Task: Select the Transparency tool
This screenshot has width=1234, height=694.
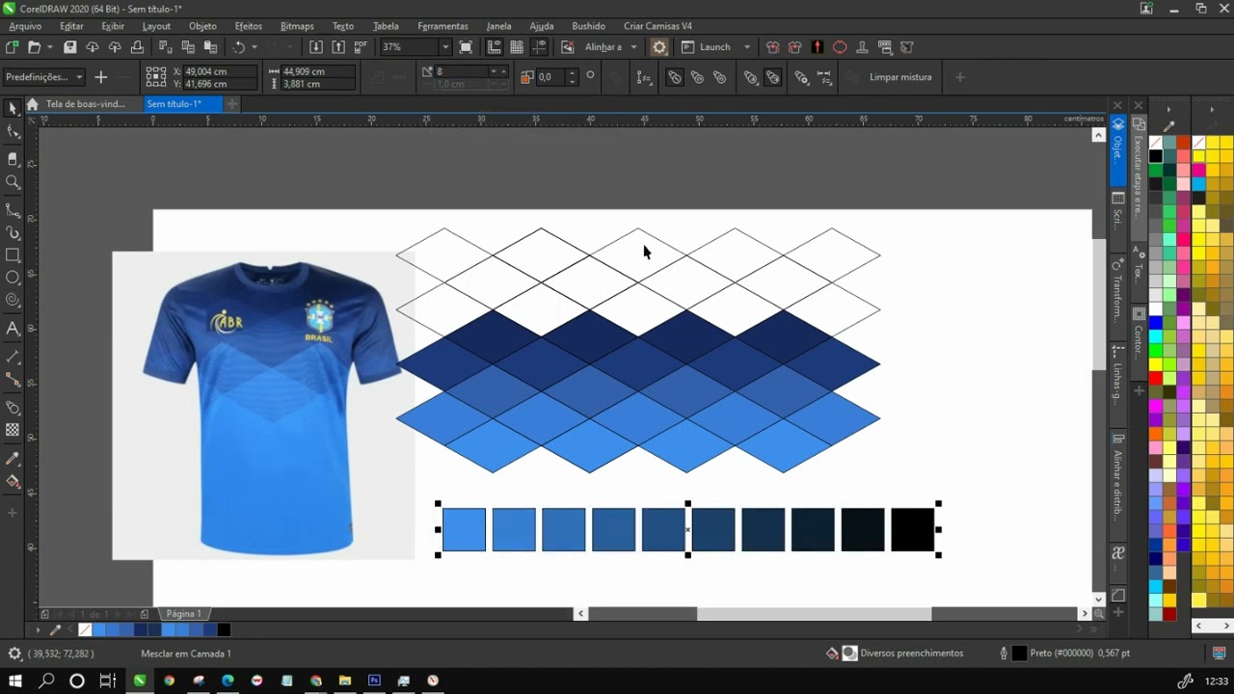Action: tap(13, 430)
